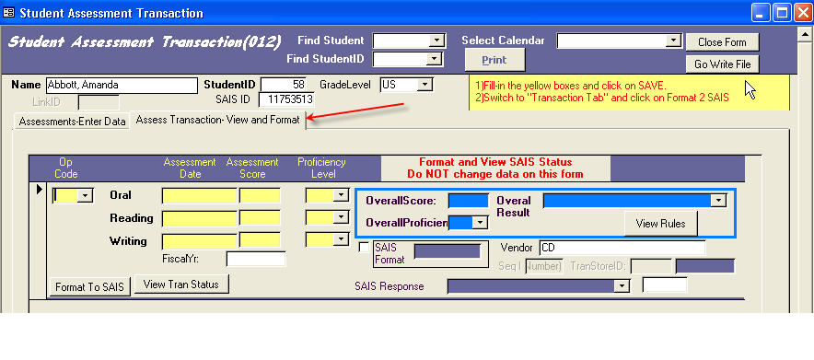Click the Vendor field containing CD
This screenshot has width=814, height=360.
pyautogui.click(x=622, y=248)
